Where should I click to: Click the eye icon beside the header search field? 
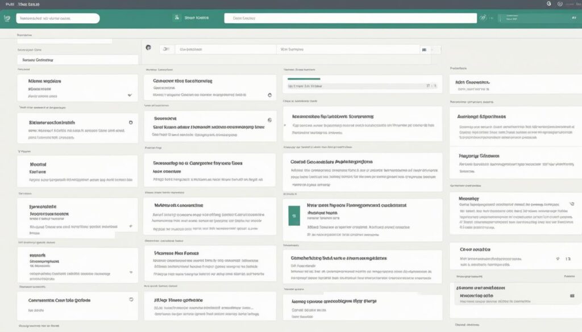coord(483,18)
